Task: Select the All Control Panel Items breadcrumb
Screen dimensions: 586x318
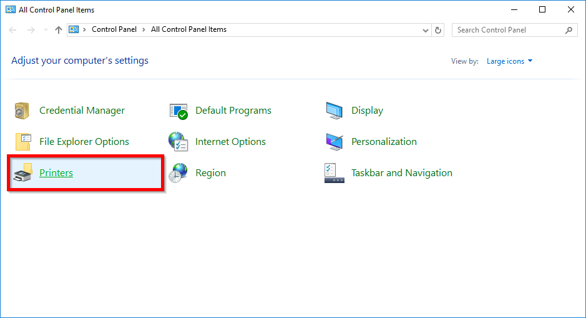Action: click(188, 29)
